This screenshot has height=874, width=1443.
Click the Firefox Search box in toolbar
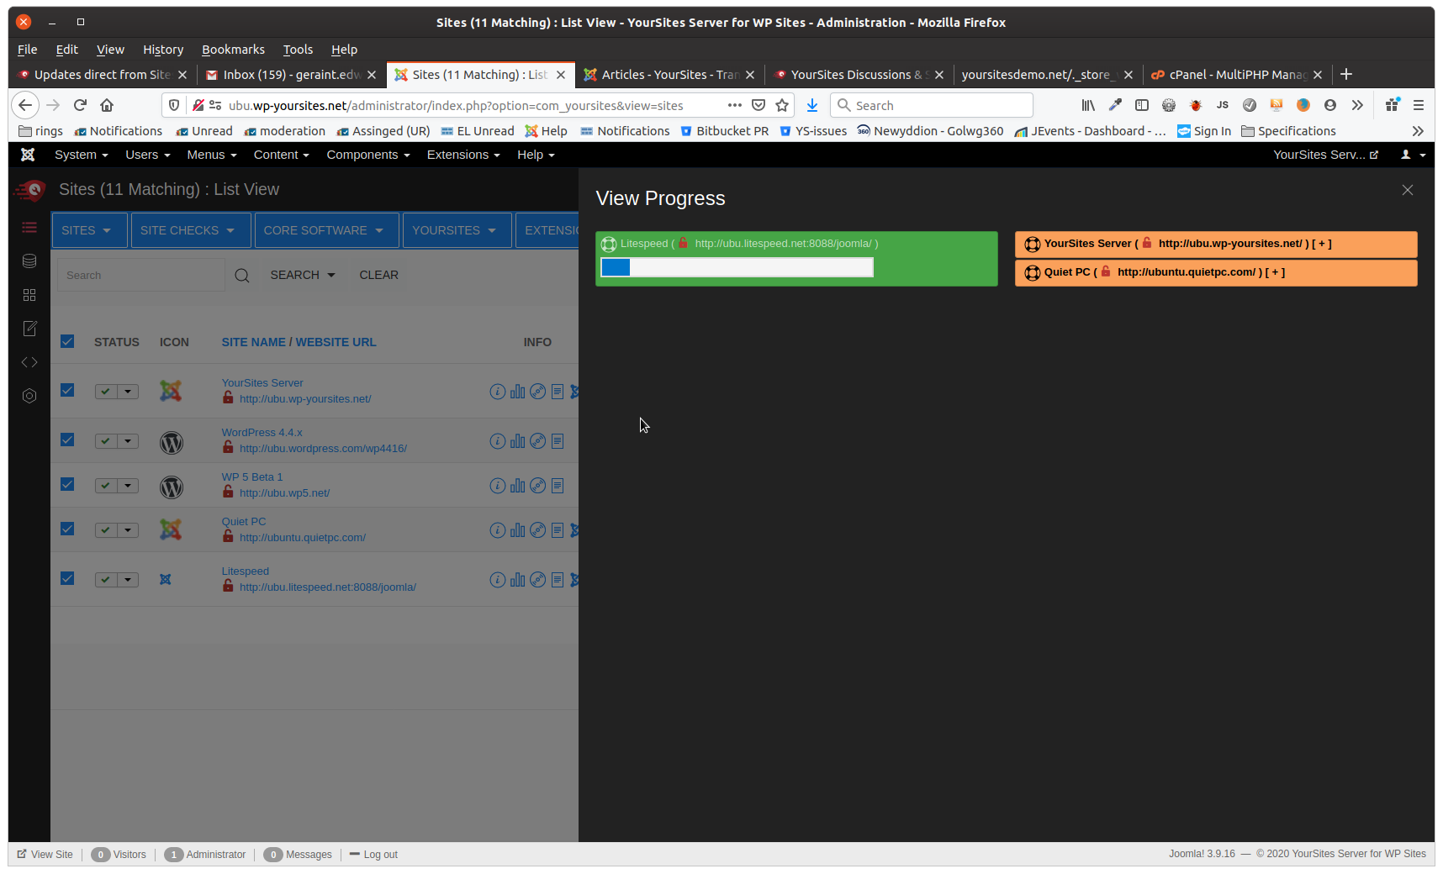click(932, 105)
